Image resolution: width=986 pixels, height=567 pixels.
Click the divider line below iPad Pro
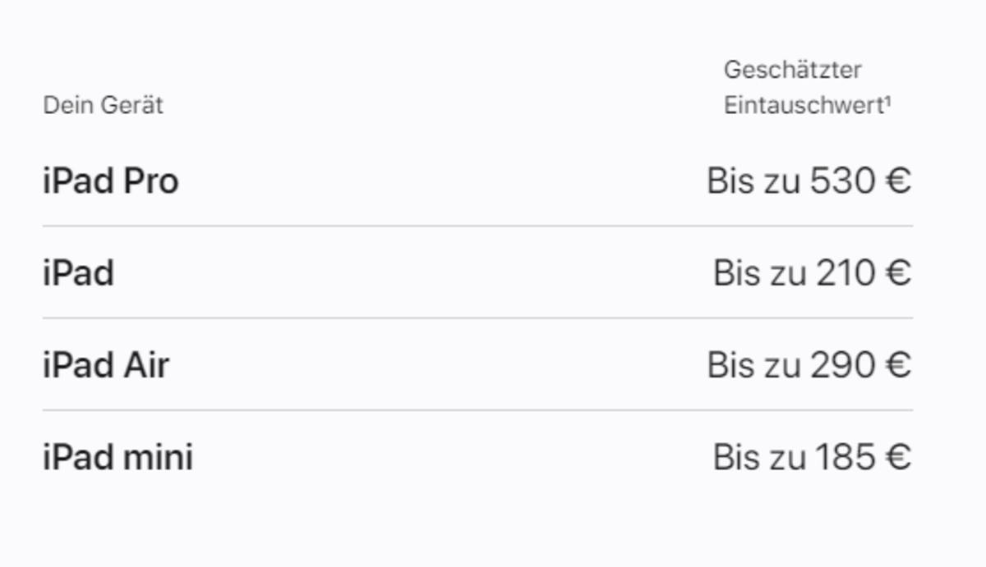click(477, 226)
